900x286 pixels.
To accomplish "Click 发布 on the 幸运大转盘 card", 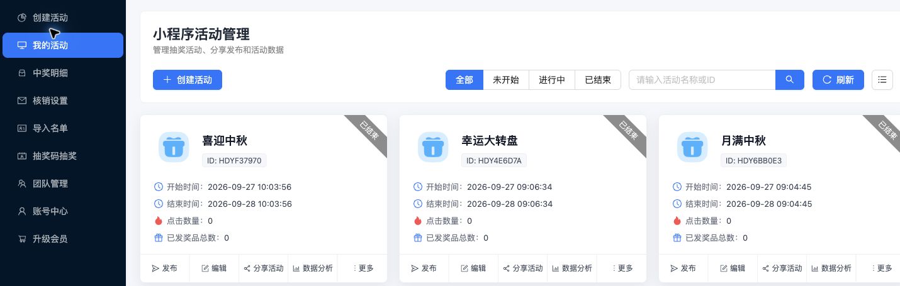I will coord(424,268).
